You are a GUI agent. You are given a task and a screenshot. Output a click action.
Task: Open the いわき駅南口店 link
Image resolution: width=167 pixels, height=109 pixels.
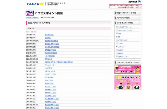tap(50, 56)
